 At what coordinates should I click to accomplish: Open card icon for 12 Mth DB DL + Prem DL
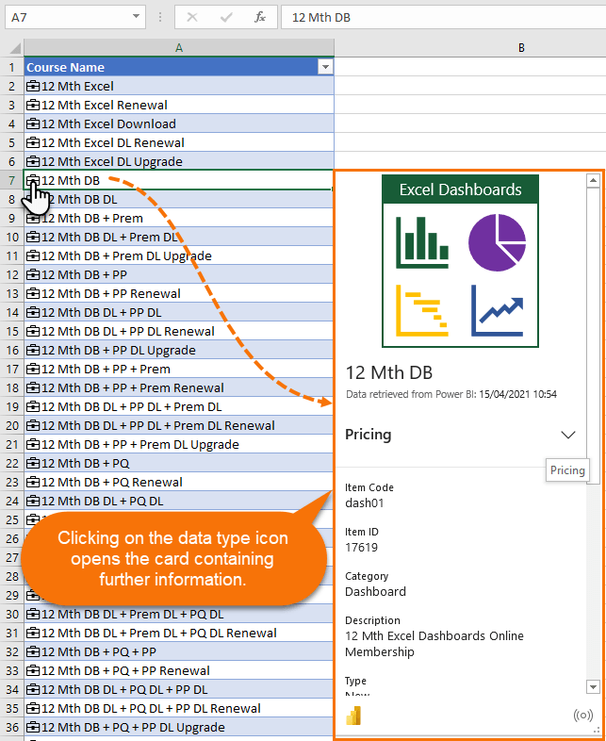tap(33, 238)
